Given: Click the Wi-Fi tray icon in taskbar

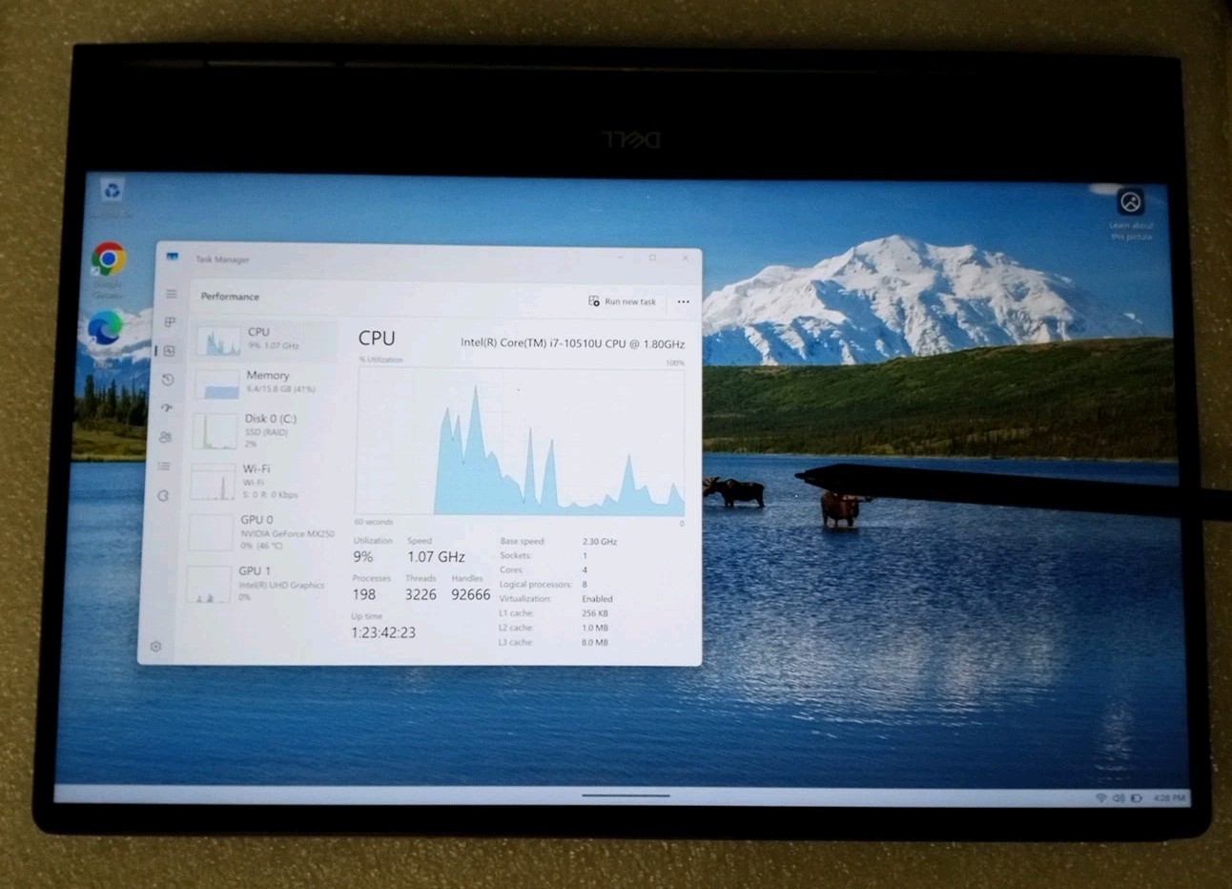Looking at the screenshot, I should tap(1100, 797).
